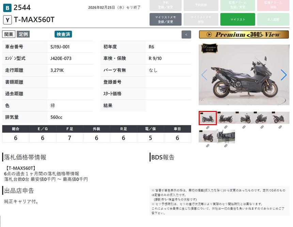Open the top-down seat view thumbnail
This screenshot has width=293, height=227.
(226, 136)
